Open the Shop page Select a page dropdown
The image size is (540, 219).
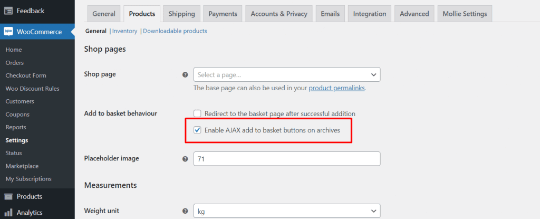coord(287,74)
